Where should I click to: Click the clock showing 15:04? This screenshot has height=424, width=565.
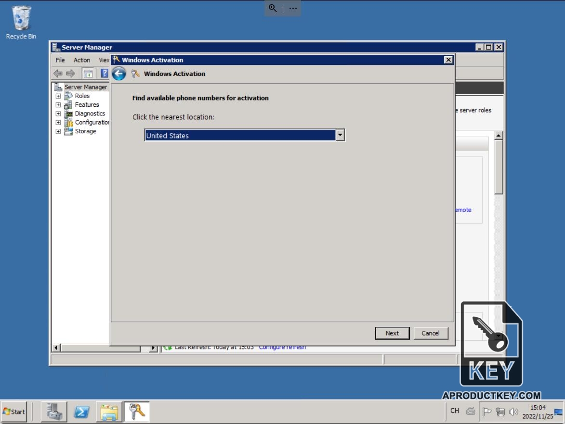pyautogui.click(x=538, y=408)
